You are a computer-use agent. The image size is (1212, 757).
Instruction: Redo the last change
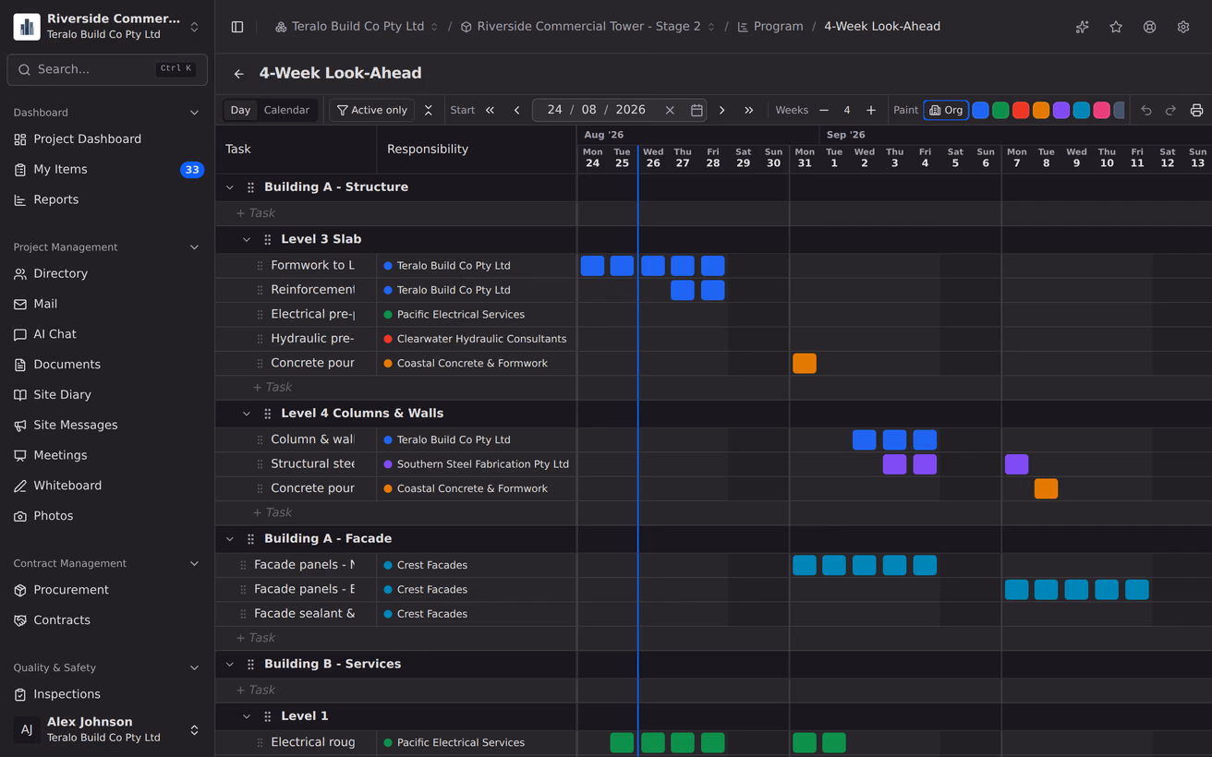[1170, 110]
